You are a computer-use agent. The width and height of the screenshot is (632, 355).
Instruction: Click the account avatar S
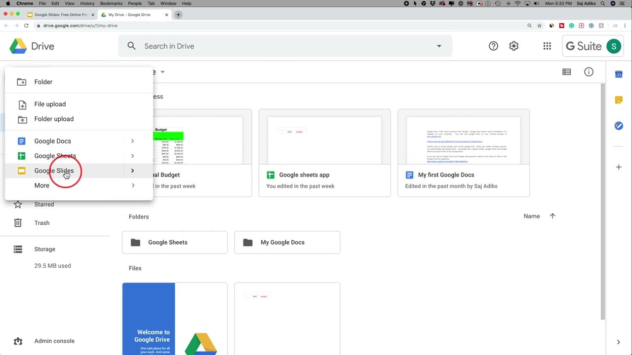point(614,46)
